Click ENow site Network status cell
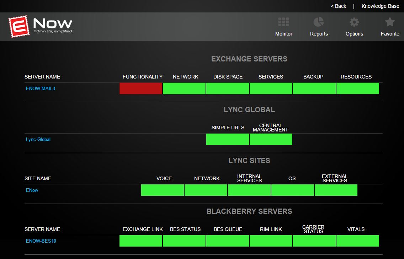The height and width of the screenshot is (259, 404). 206,190
